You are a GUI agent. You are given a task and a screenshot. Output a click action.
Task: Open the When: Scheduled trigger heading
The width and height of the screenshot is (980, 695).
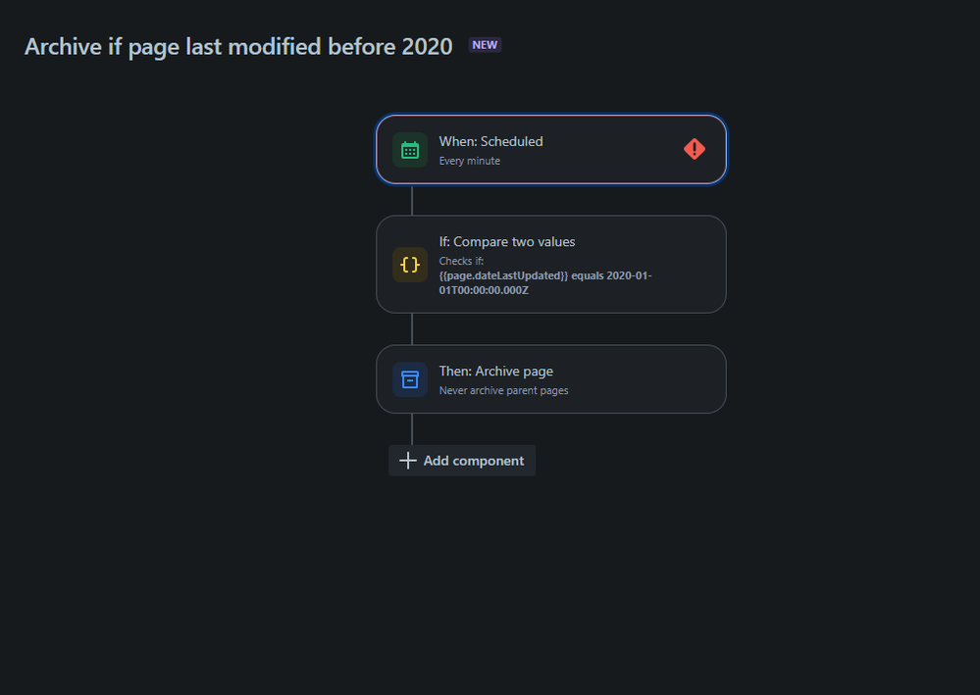[x=490, y=142]
